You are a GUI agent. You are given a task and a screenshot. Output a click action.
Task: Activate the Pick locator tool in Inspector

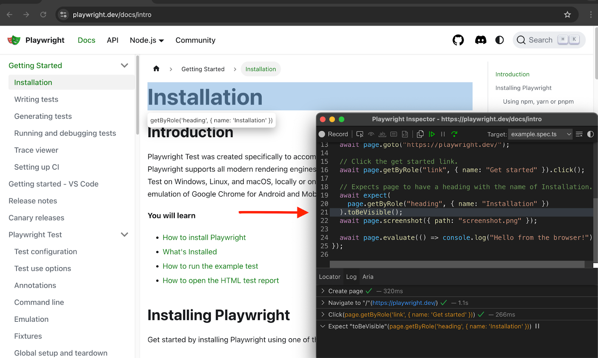coord(360,134)
